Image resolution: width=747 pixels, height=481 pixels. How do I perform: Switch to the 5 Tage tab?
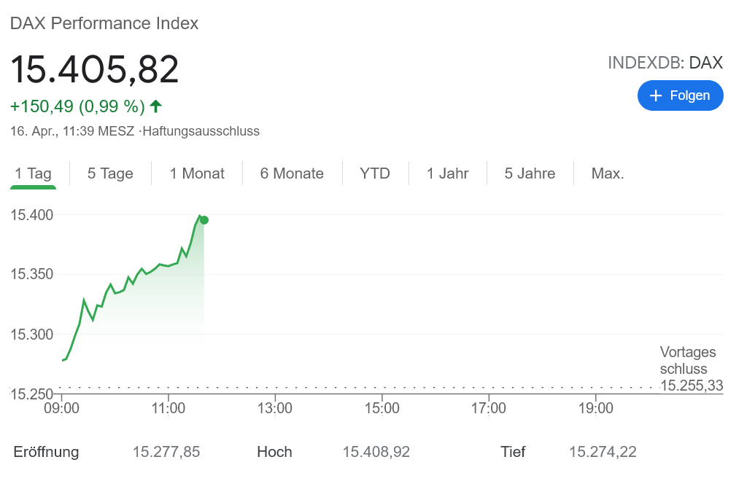point(110,173)
